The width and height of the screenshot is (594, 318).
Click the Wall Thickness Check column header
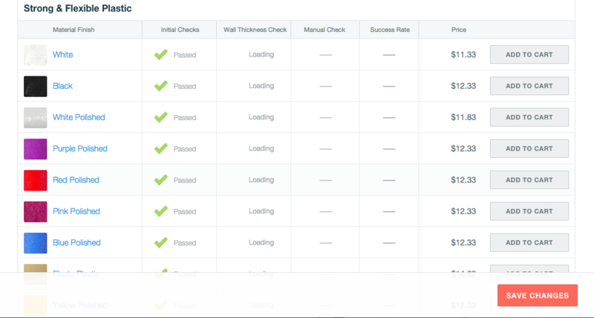coord(255,30)
